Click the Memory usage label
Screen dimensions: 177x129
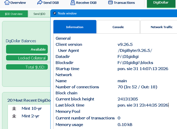point(69,125)
